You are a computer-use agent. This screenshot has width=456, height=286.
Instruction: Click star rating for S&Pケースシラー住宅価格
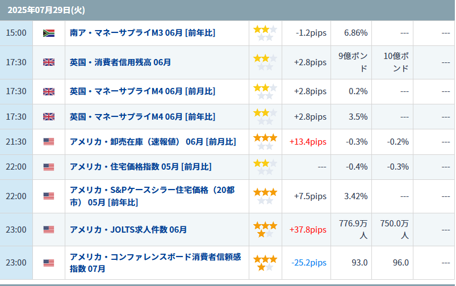tap(265, 196)
